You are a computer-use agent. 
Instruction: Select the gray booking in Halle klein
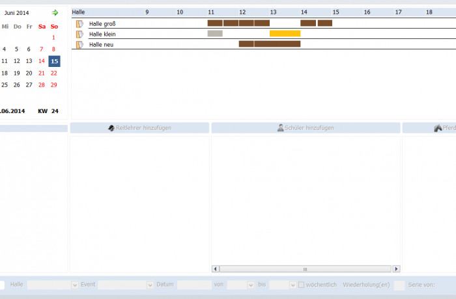pos(215,33)
